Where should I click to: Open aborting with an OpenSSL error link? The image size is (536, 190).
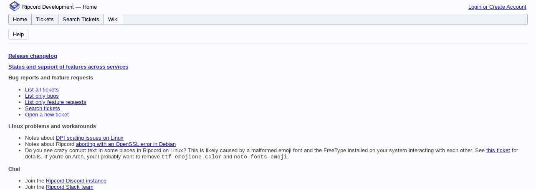[126, 144]
